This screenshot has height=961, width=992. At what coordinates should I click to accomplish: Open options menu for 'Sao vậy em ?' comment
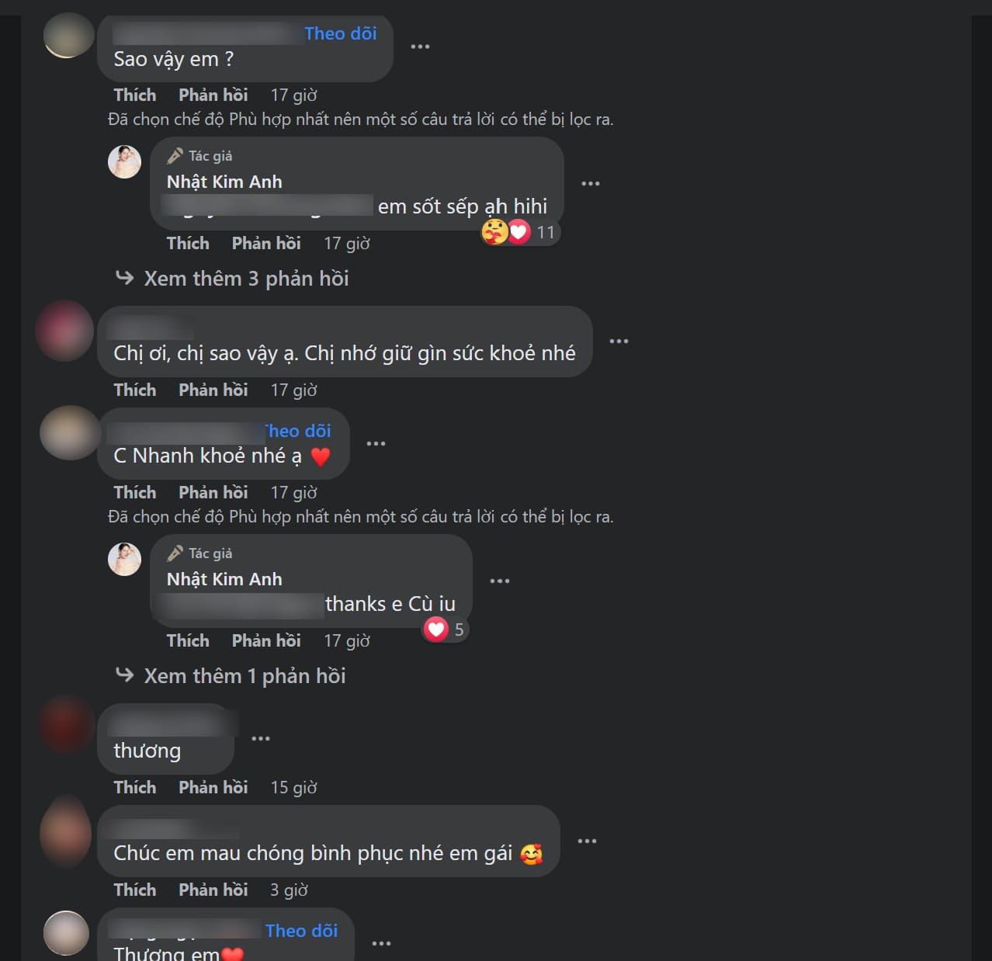click(420, 47)
